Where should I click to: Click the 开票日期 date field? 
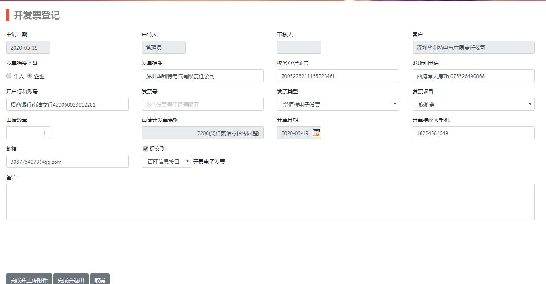click(x=299, y=133)
